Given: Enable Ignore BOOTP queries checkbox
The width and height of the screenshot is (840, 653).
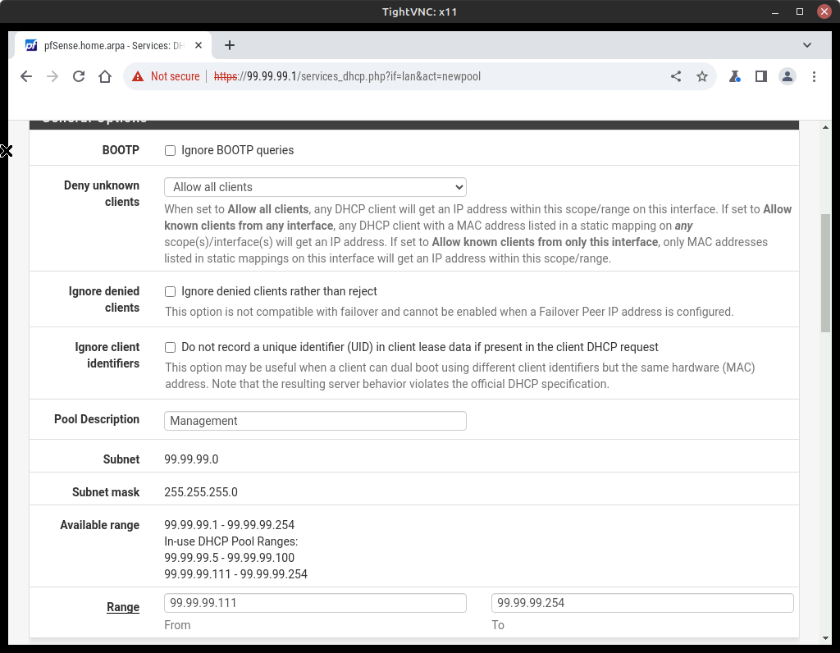Looking at the screenshot, I should pos(170,150).
